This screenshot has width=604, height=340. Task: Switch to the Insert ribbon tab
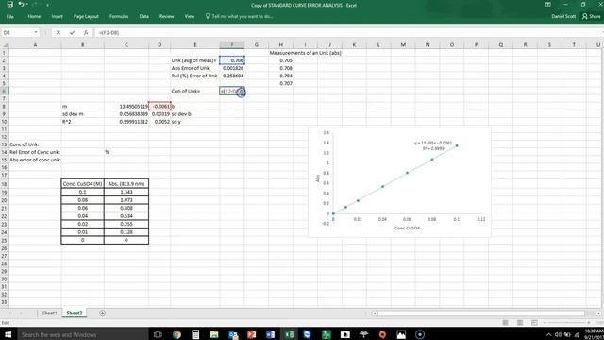pyautogui.click(x=57, y=17)
